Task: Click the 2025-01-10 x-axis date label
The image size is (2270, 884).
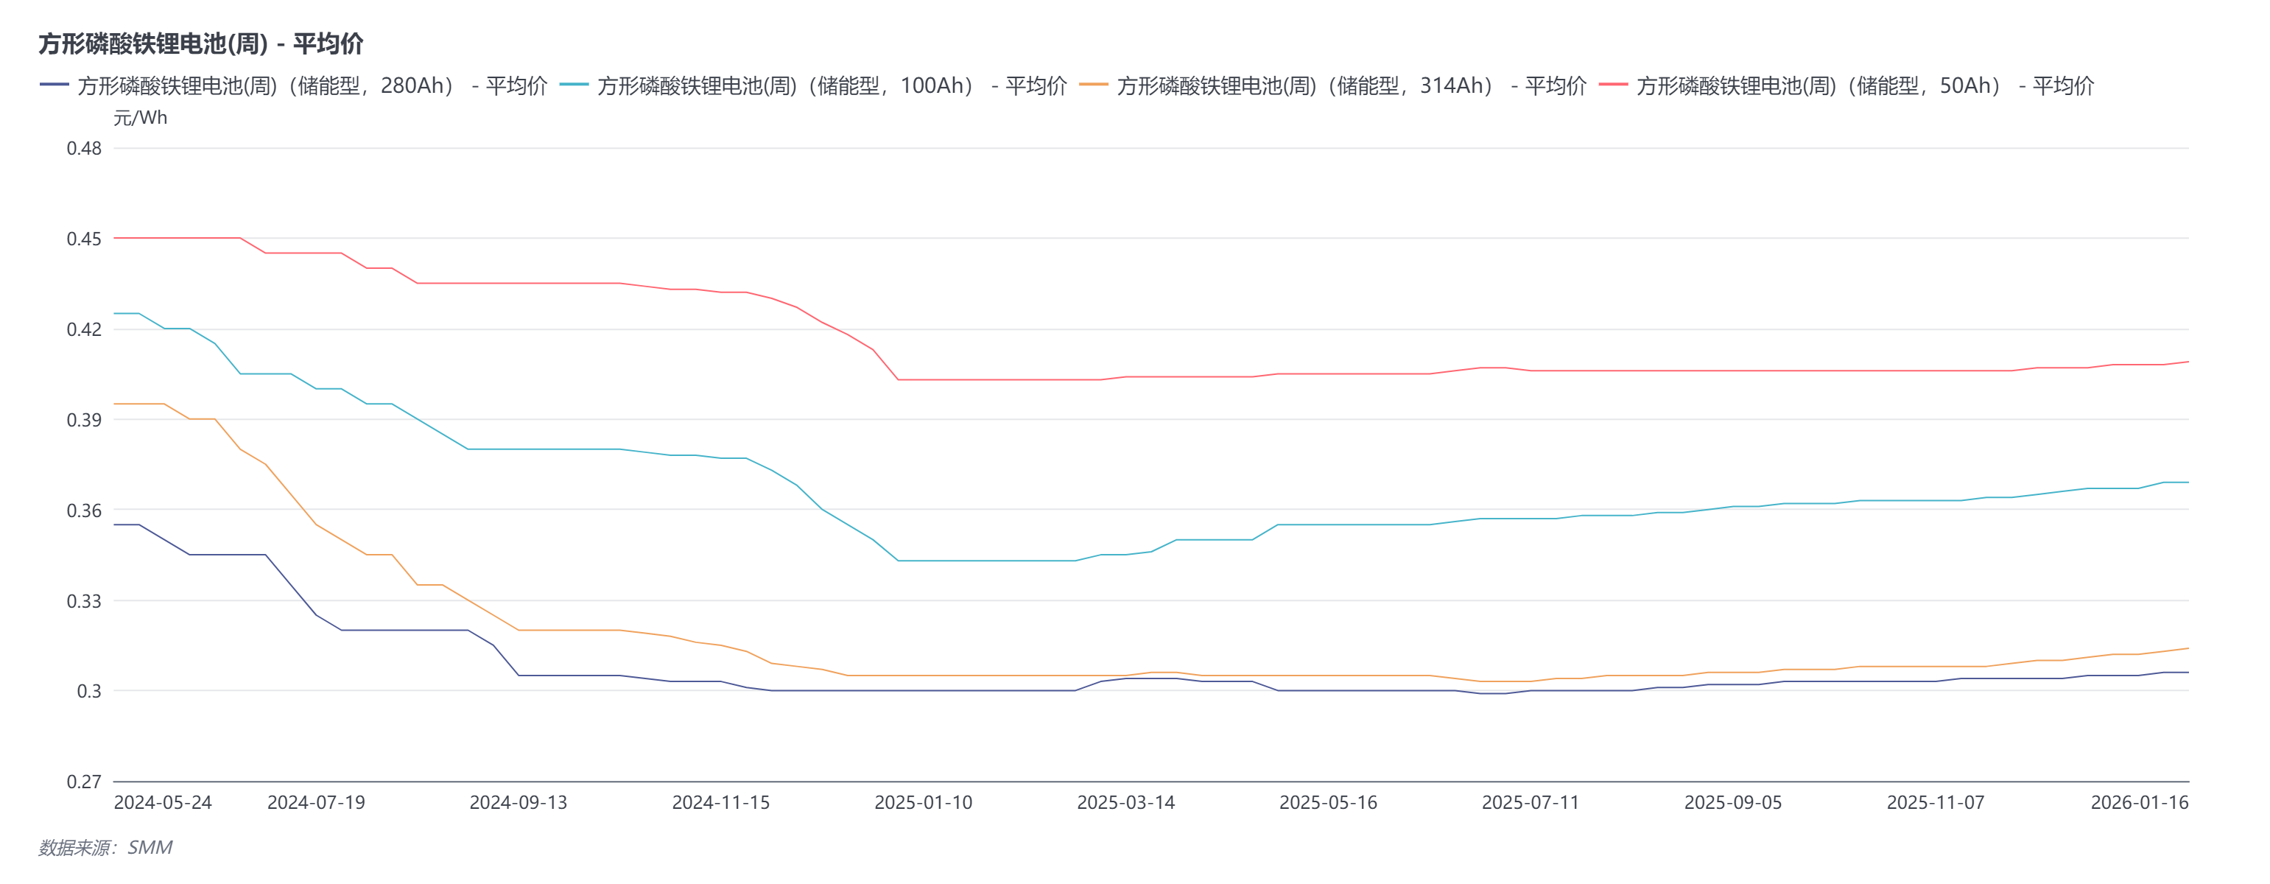Action: pos(924,802)
